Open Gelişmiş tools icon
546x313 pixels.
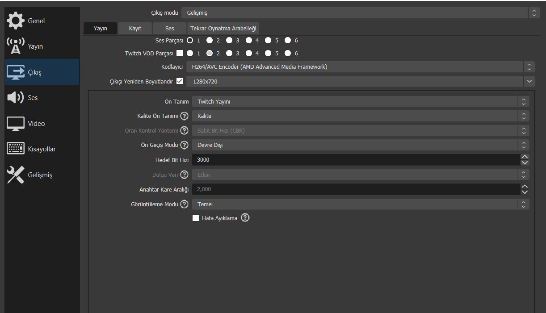pos(16,175)
